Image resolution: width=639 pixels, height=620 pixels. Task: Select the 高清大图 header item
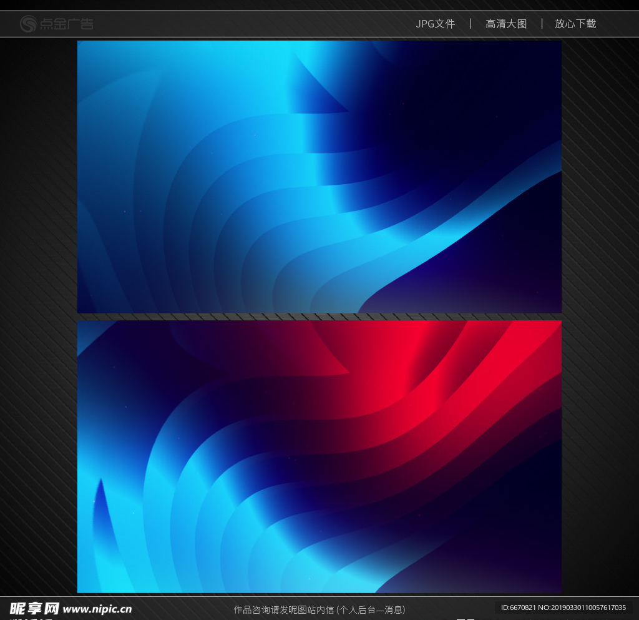tap(506, 24)
